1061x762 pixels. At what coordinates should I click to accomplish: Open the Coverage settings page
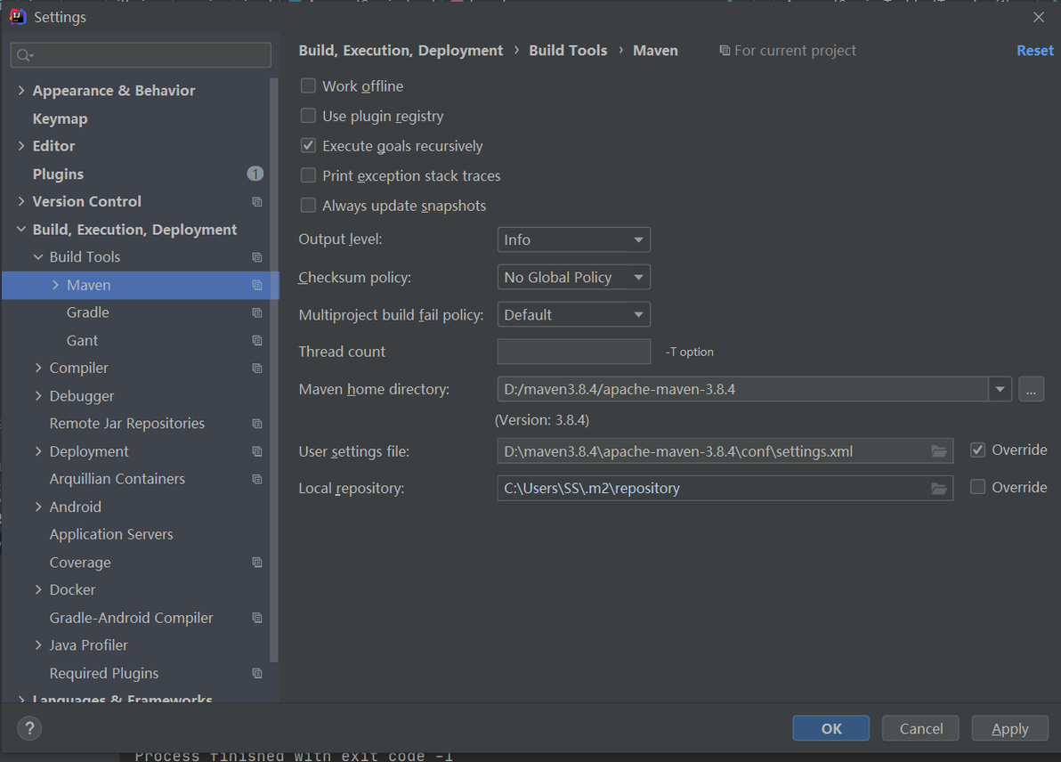click(x=80, y=563)
